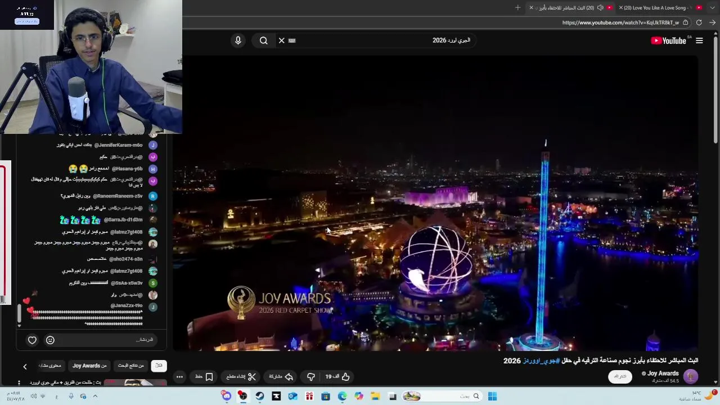Click the site info lock icon
This screenshot has height=405, width=720.
[686, 22]
